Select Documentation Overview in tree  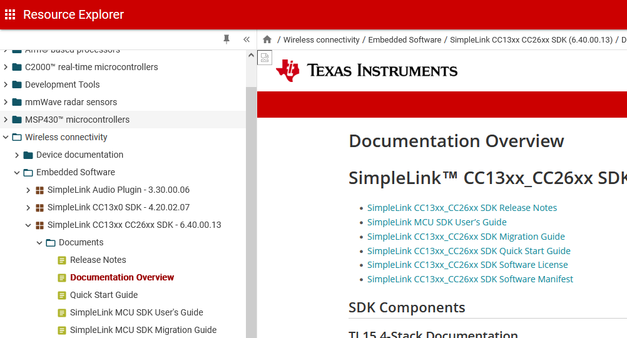(122, 278)
